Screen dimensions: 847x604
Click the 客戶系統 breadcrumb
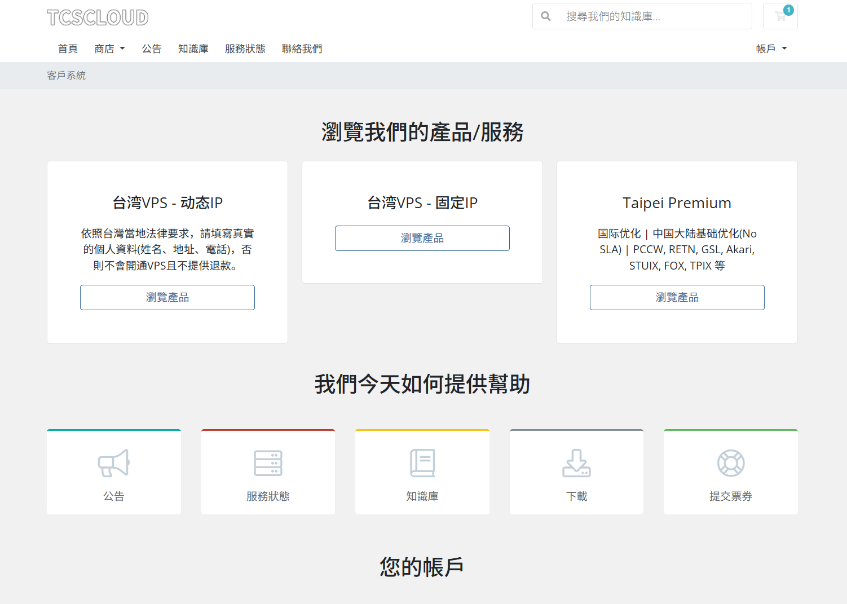[x=67, y=76]
